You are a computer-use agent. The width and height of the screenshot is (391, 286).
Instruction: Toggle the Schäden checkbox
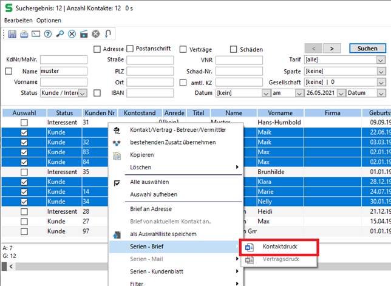pos(234,49)
